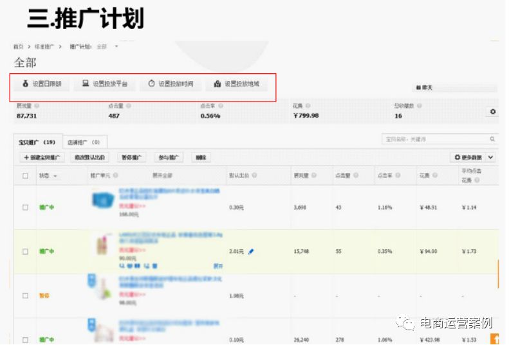509x345 pixels.
Task: Click the 展开 link in highlighted row
Action: 217,266
